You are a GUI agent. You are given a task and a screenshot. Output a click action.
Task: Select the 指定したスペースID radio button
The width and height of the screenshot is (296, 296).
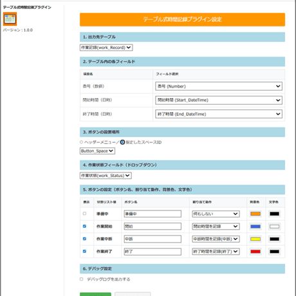click(122, 142)
